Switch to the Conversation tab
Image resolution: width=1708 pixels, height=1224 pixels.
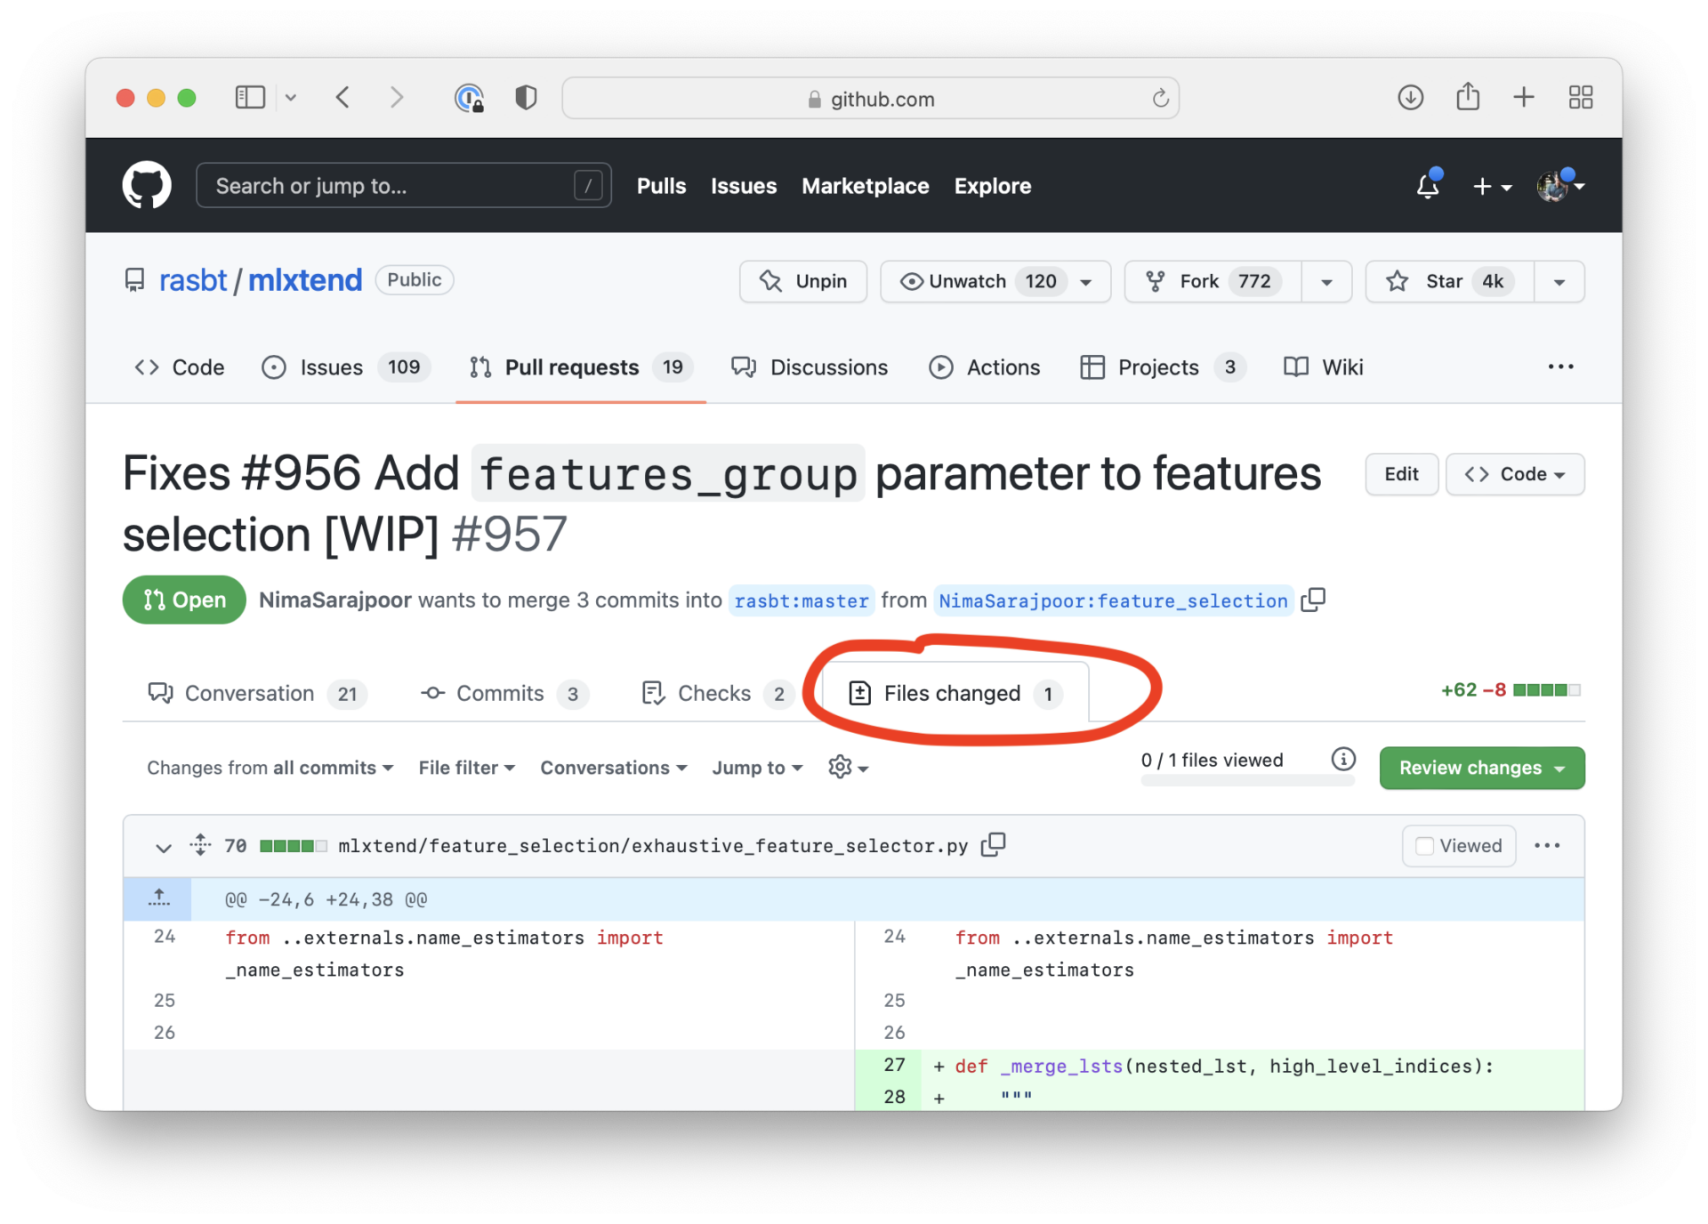(x=249, y=693)
